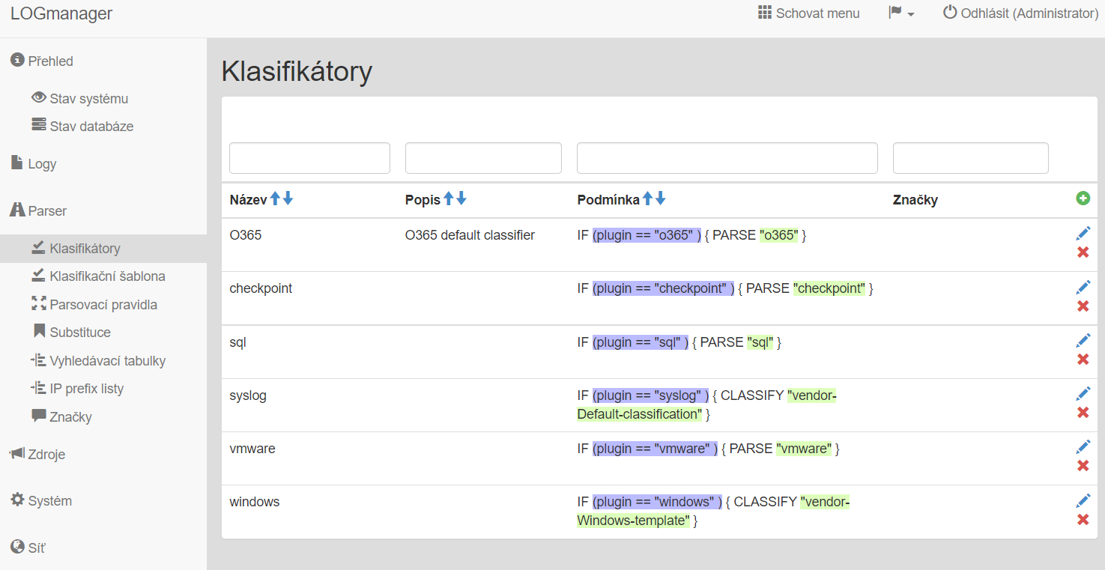Delete the vmware classifier

click(x=1083, y=466)
